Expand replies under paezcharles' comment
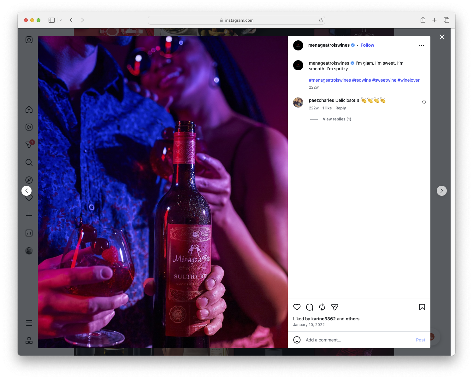 coord(337,119)
